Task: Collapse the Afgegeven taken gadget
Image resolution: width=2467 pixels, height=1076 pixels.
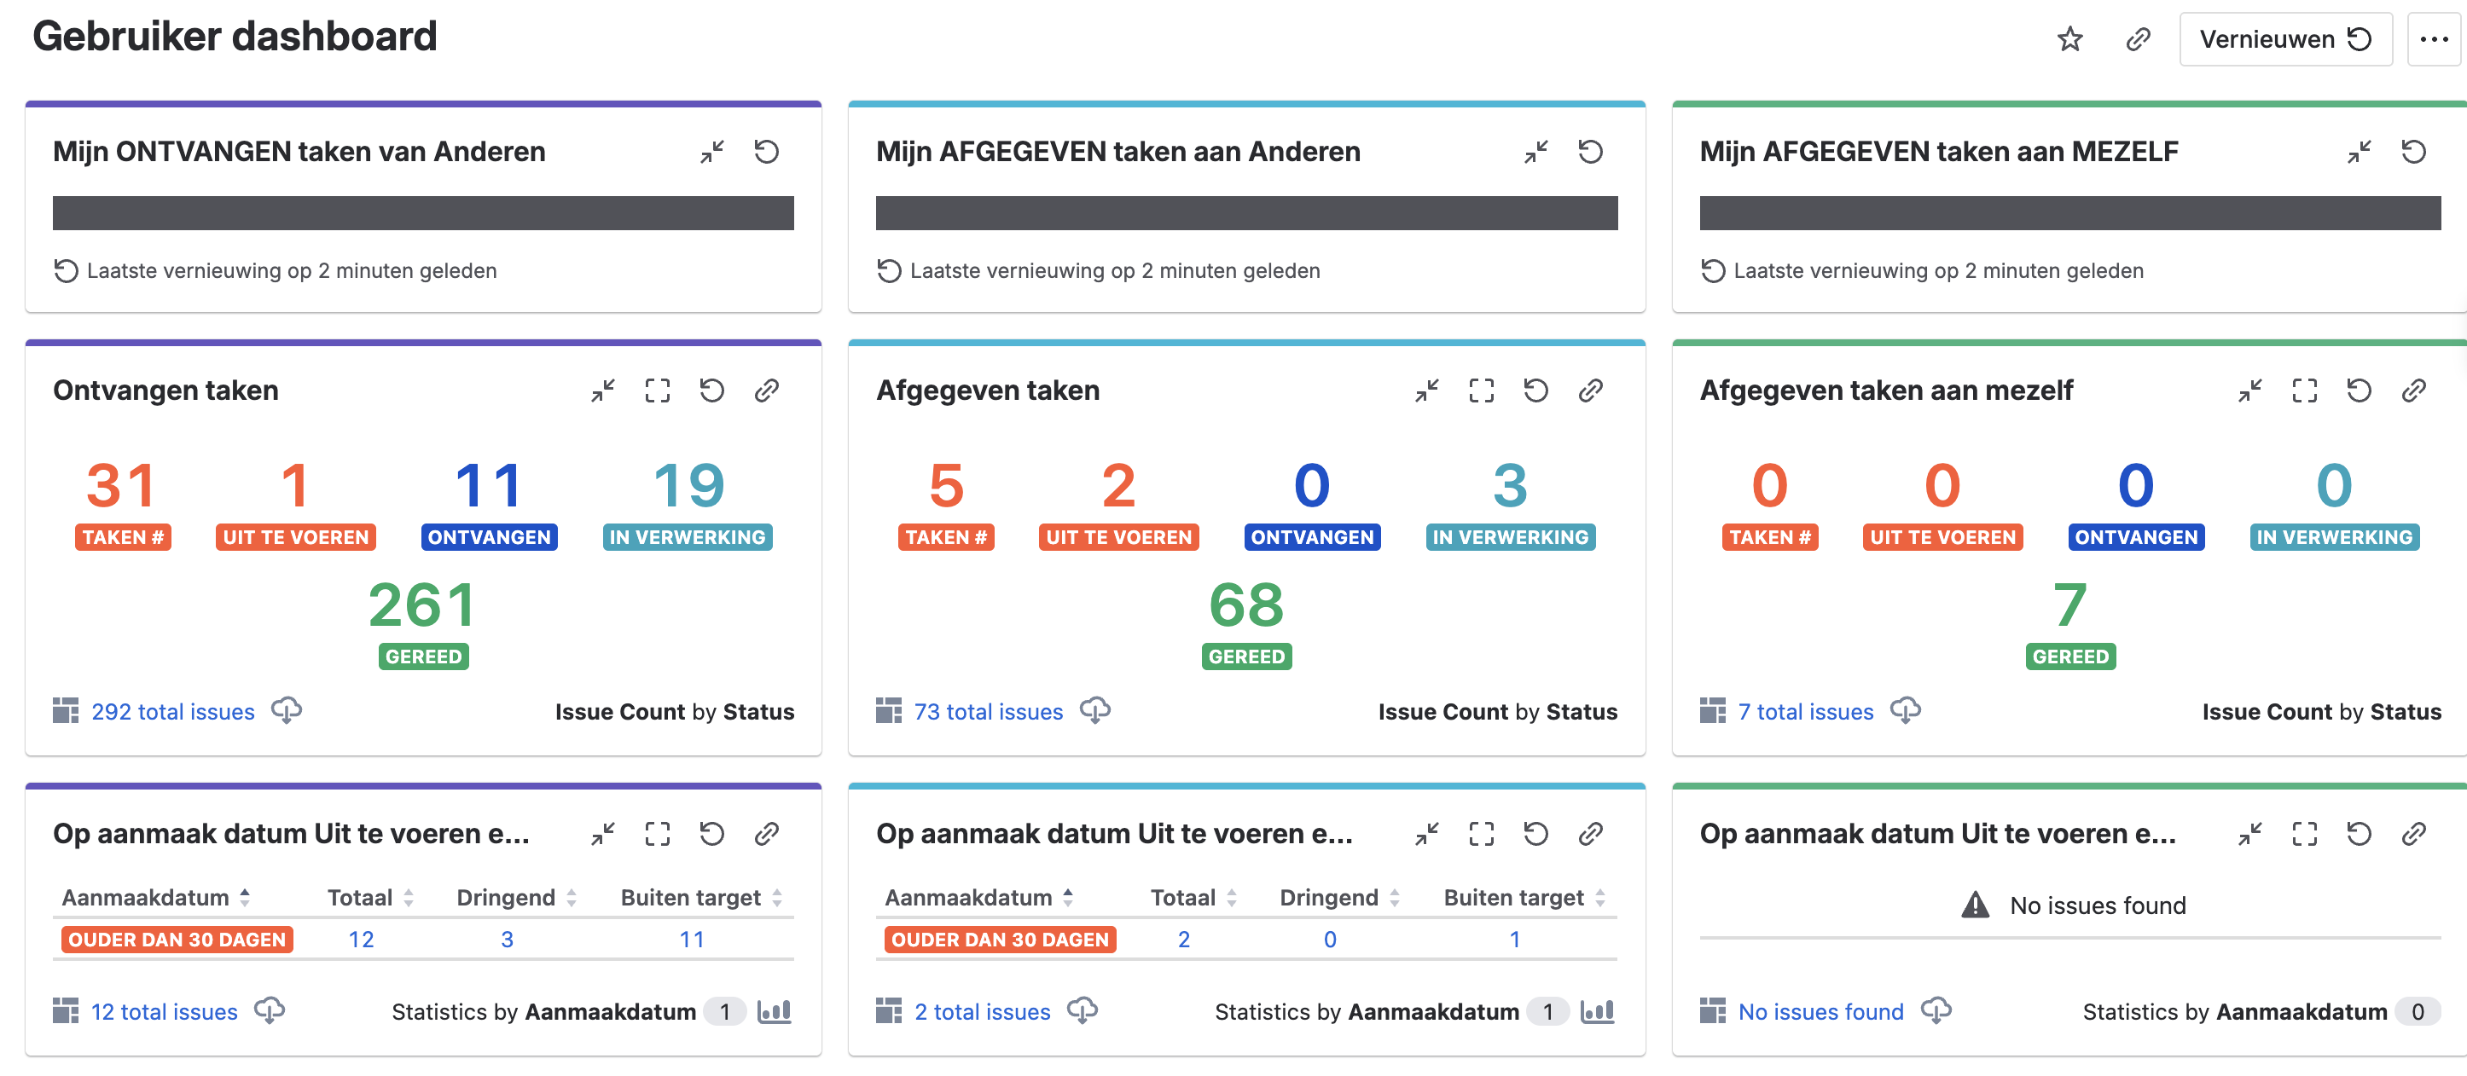Action: [x=1427, y=390]
